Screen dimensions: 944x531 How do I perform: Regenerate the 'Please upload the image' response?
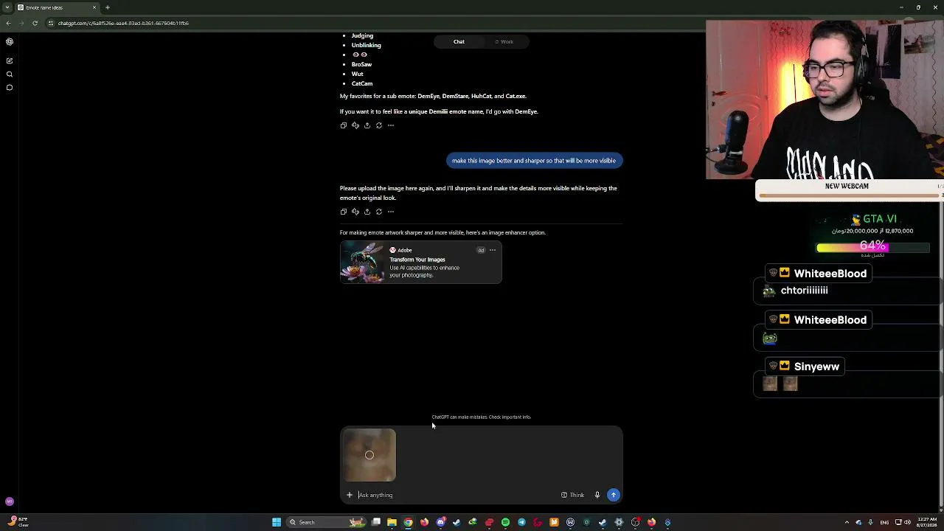(x=379, y=212)
